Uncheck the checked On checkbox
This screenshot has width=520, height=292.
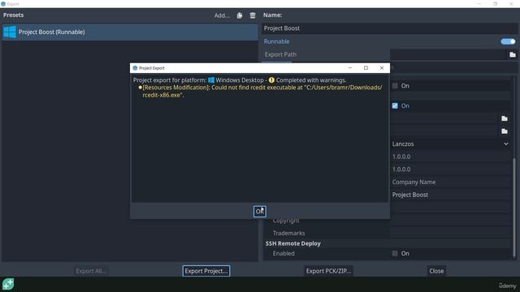coord(395,105)
